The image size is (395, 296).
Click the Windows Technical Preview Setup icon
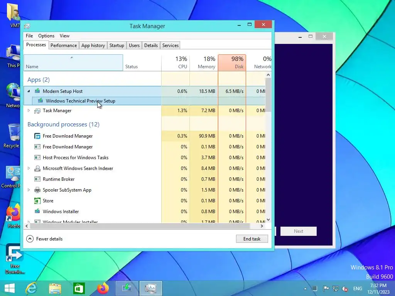(40, 101)
